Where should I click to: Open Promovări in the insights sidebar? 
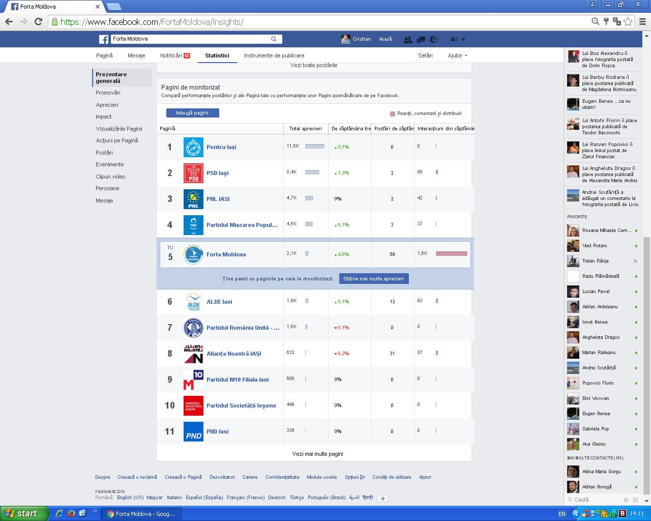tap(108, 93)
